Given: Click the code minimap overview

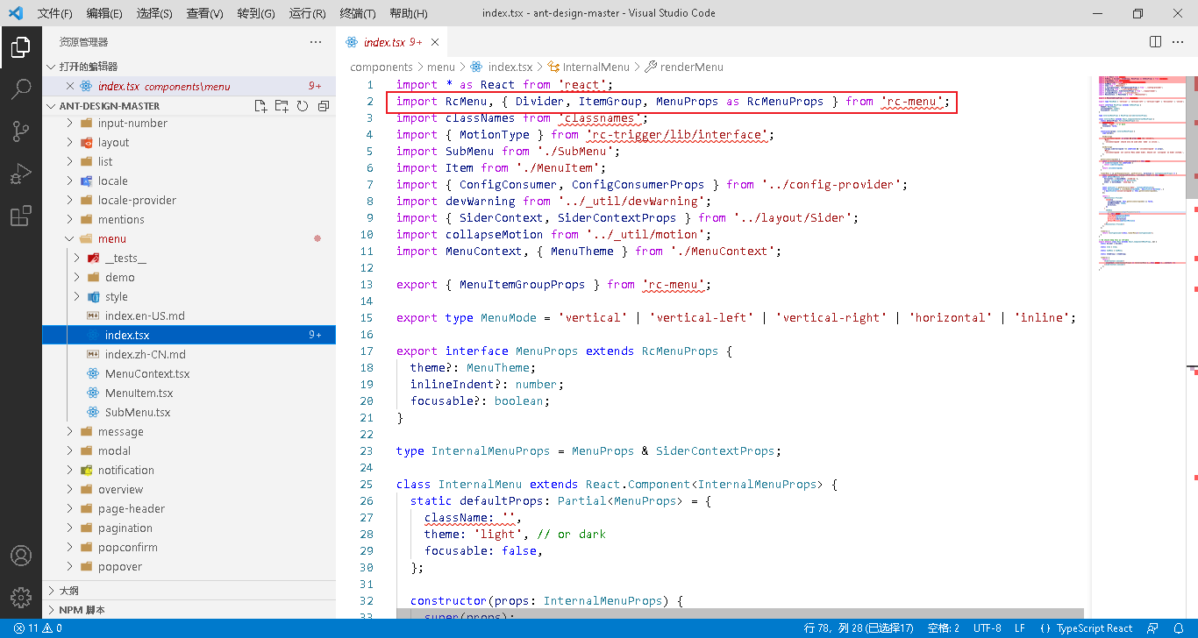Looking at the screenshot, I should tap(1140, 175).
